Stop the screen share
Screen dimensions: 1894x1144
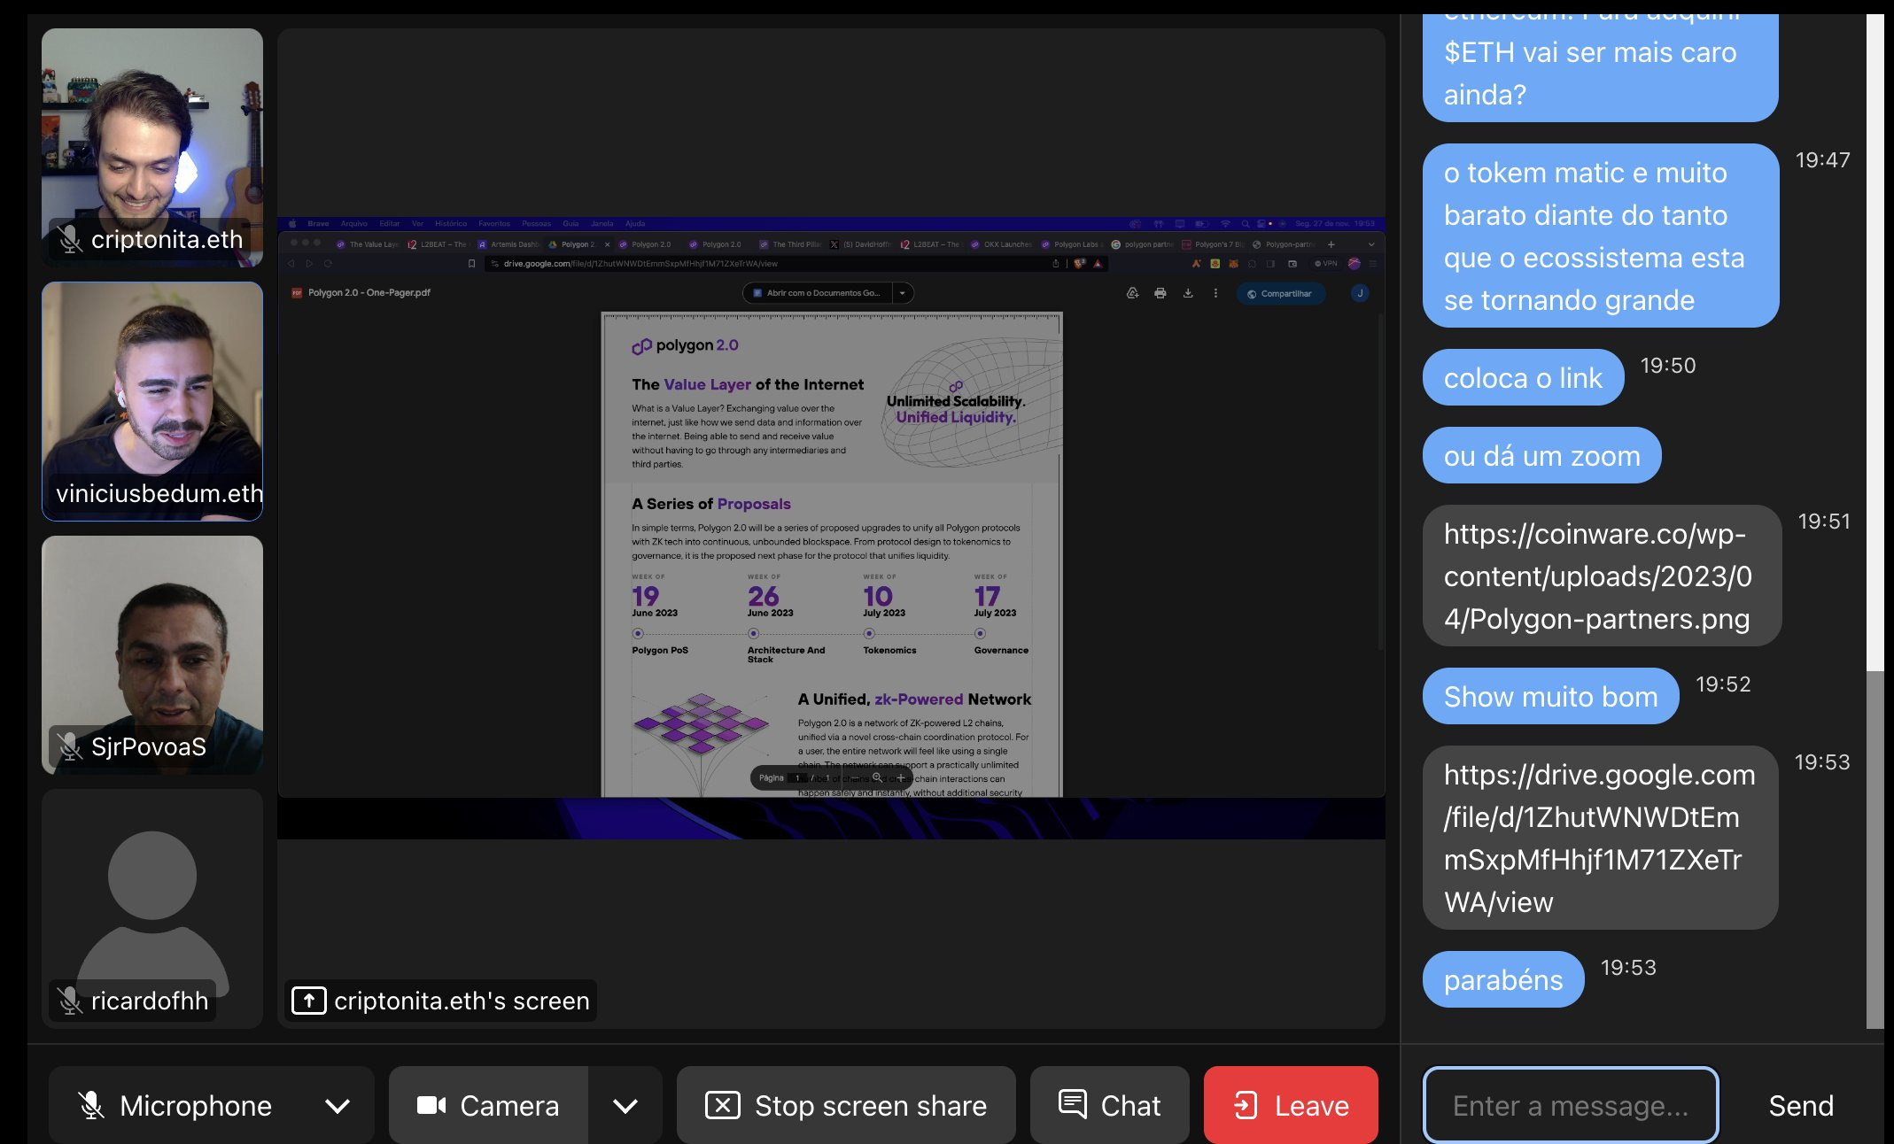(846, 1105)
